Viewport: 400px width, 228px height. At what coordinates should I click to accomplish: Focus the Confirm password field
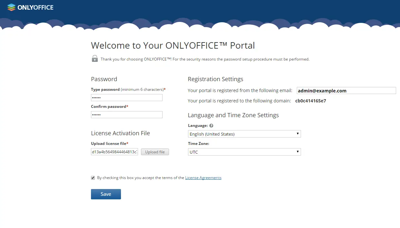point(127,115)
